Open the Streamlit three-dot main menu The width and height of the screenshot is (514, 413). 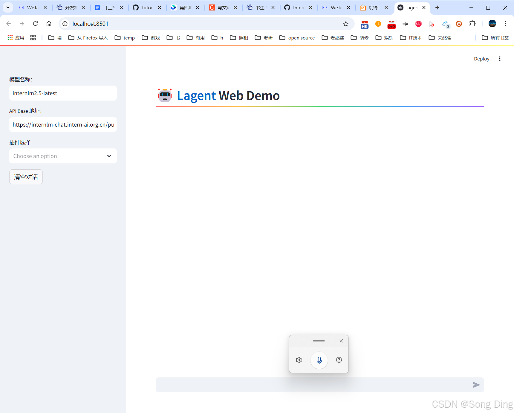tap(500, 59)
